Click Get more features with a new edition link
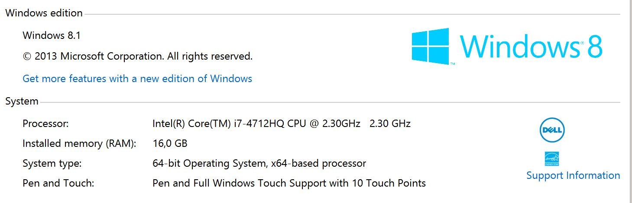The height and width of the screenshot is (203, 632). [x=137, y=79]
